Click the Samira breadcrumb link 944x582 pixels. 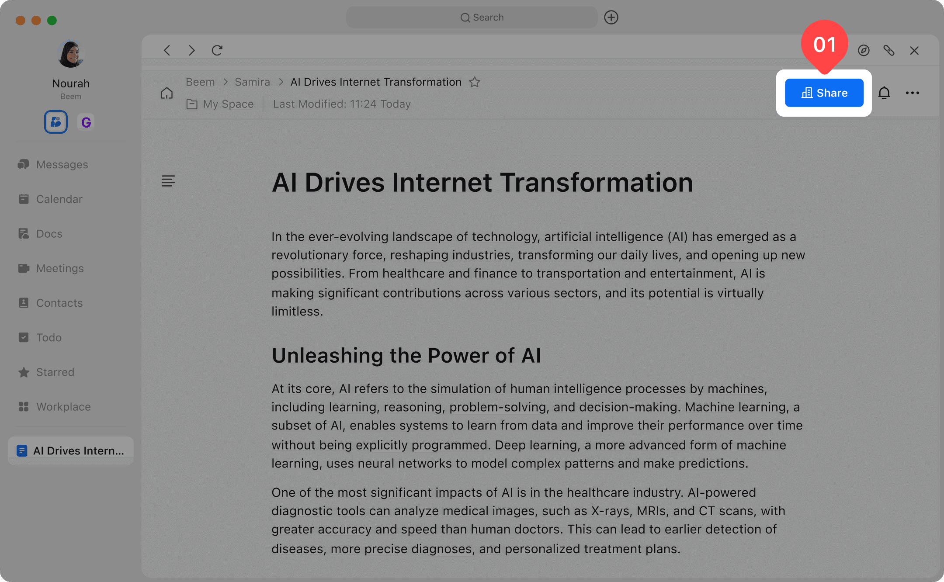(x=252, y=82)
